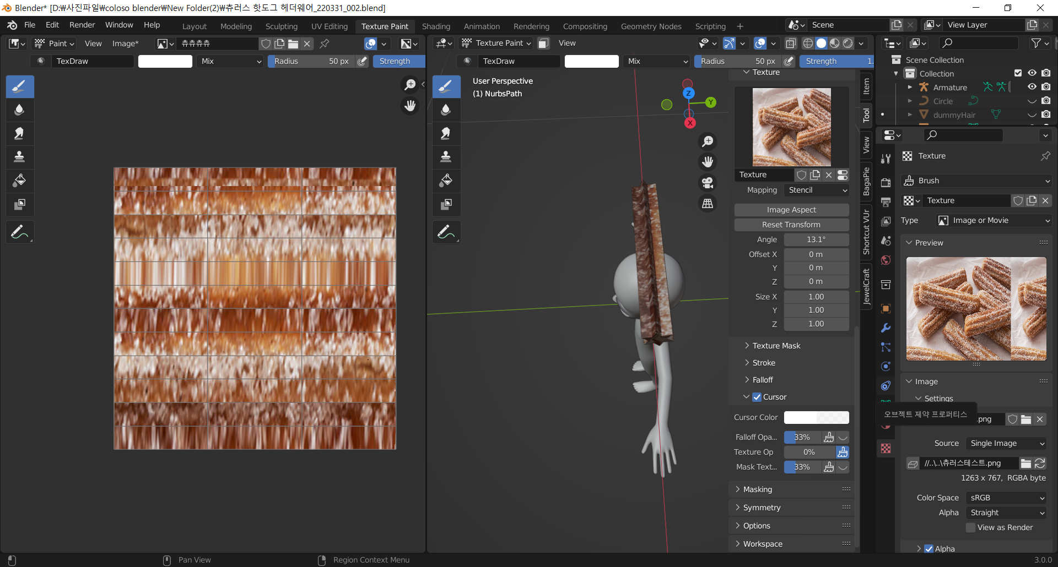
Task: Toggle Collection visibility eye icon
Action: [1032, 73]
